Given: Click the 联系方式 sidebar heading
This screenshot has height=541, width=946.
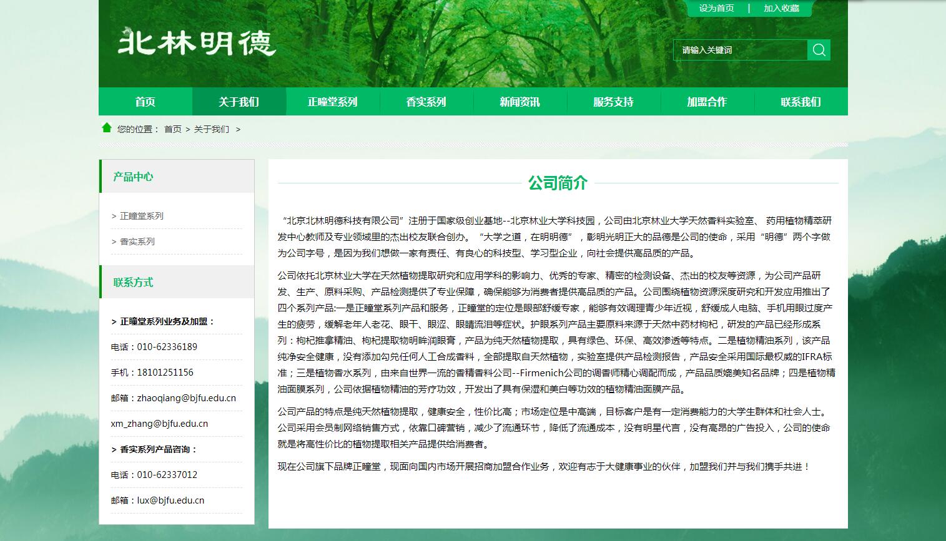Looking at the screenshot, I should click(x=133, y=282).
